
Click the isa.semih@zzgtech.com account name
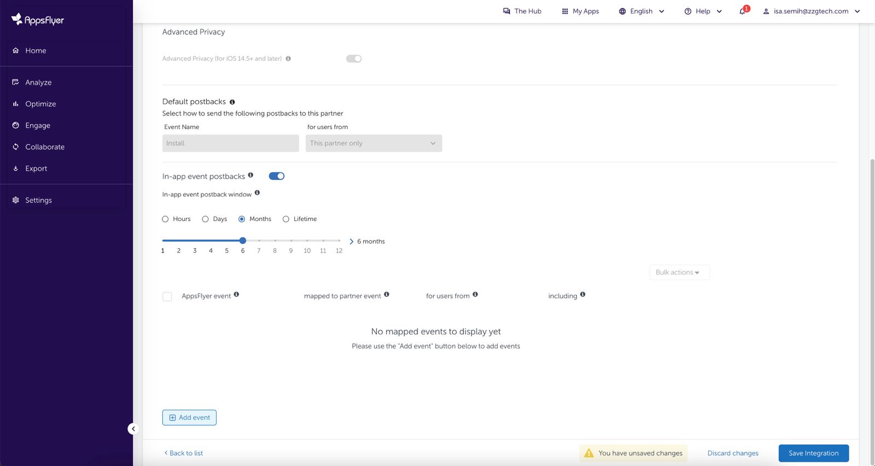click(811, 11)
